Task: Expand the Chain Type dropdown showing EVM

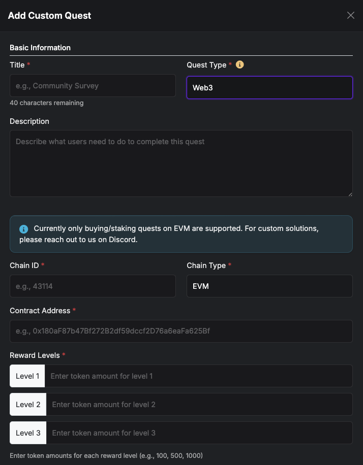Action: (x=269, y=286)
